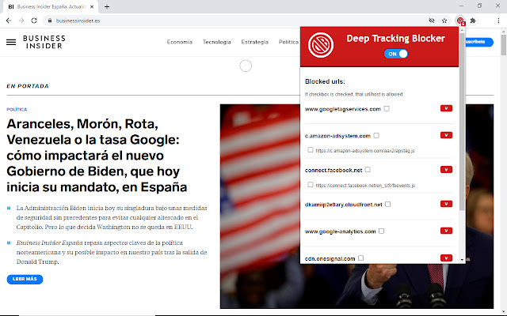Open the Tecnología menu item
Image resolution: width=507 pixels, height=316 pixels.
tap(216, 42)
